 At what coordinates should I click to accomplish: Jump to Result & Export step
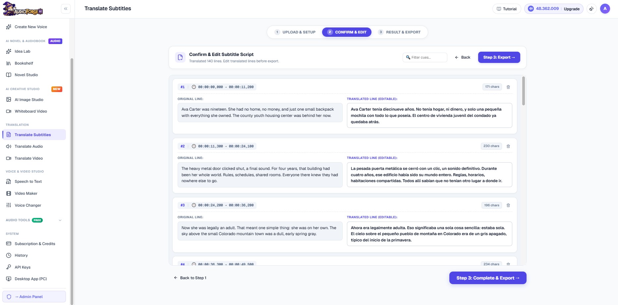[399, 32]
